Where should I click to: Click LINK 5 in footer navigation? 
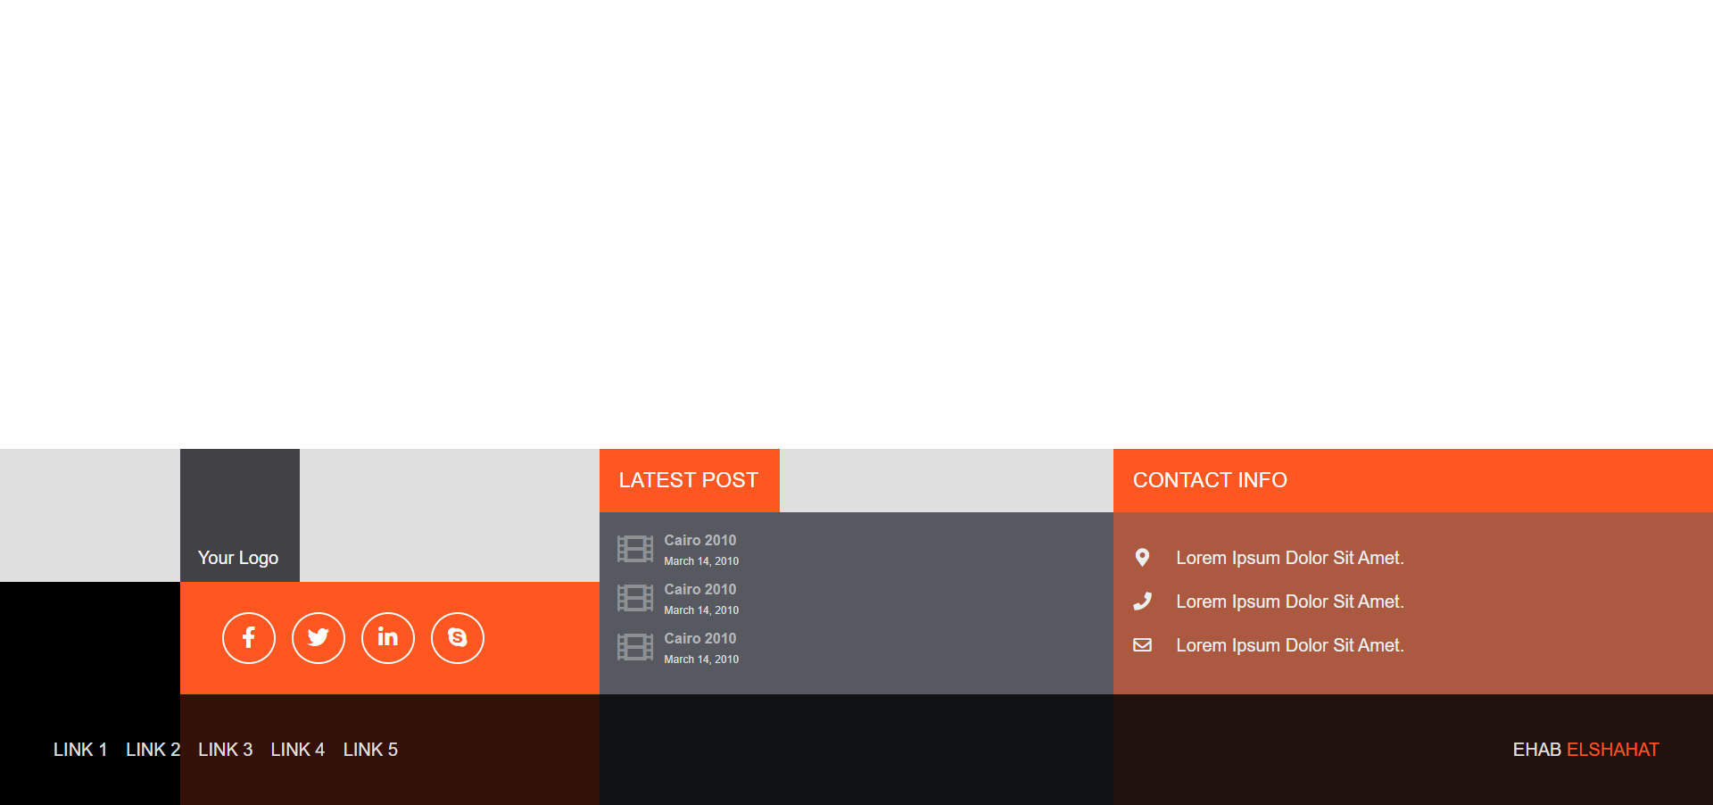coord(370,750)
